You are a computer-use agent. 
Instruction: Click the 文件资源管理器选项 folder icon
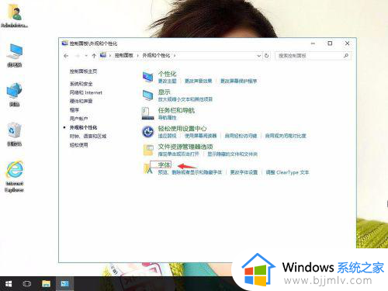click(148, 150)
